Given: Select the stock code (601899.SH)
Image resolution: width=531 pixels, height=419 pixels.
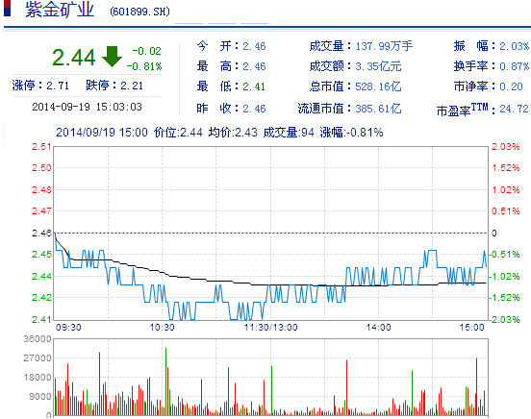Looking at the screenshot, I should [x=139, y=12].
